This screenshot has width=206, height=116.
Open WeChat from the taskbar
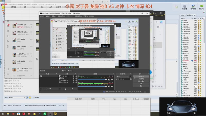coord(45,114)
